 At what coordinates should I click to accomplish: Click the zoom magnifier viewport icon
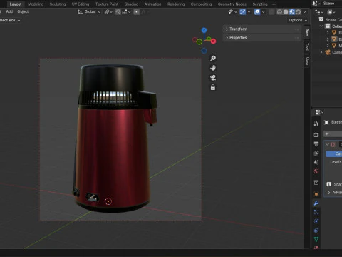[x=213, y=58]
